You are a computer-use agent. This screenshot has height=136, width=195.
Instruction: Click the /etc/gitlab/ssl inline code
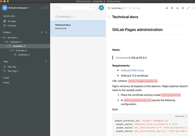[x=171, y=95]
